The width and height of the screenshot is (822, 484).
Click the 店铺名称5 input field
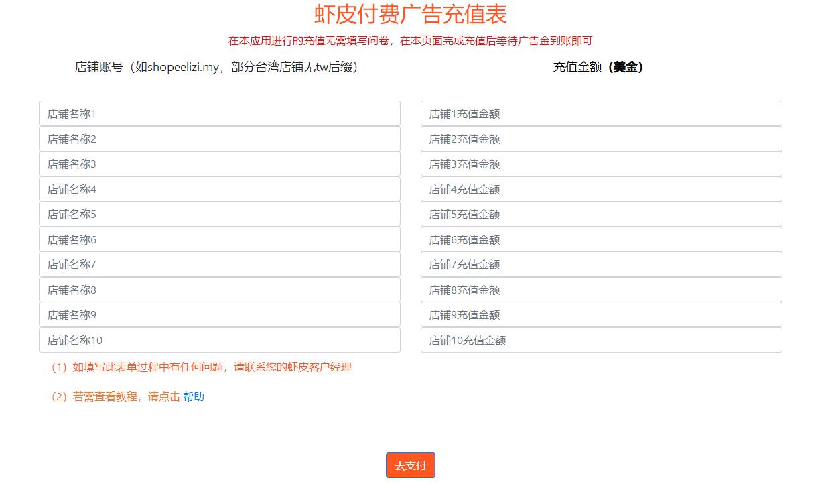(x=219, y=214)
